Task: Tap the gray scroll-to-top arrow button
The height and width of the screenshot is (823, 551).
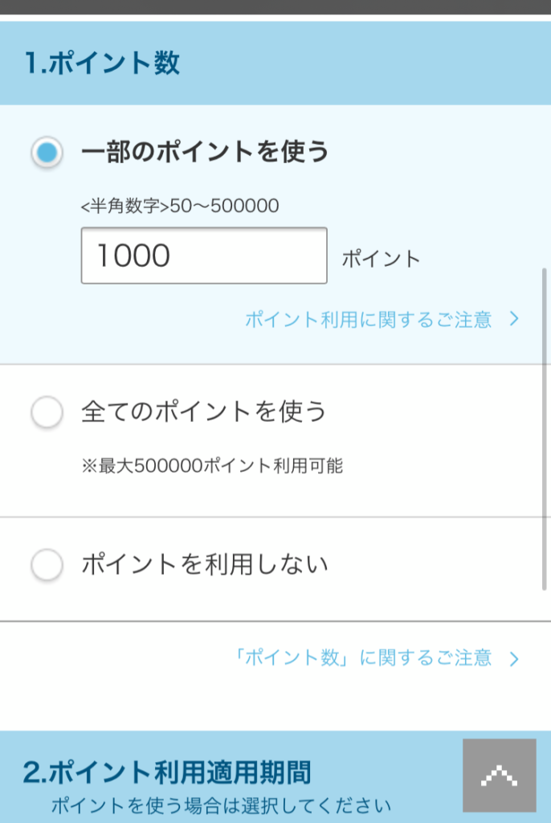Action: click(500, 776)
